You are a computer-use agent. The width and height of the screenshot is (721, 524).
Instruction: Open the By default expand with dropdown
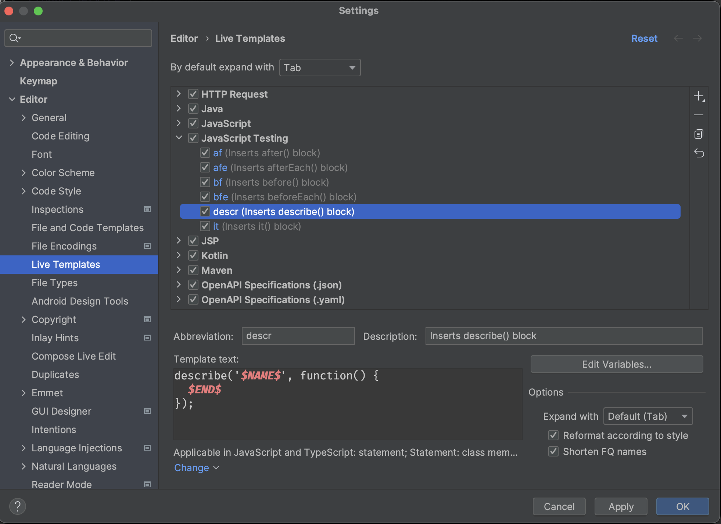tap(320, 68)
